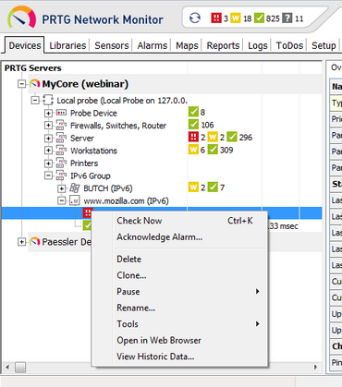
Task: Switch to the Reports tab
Action: 223,45
